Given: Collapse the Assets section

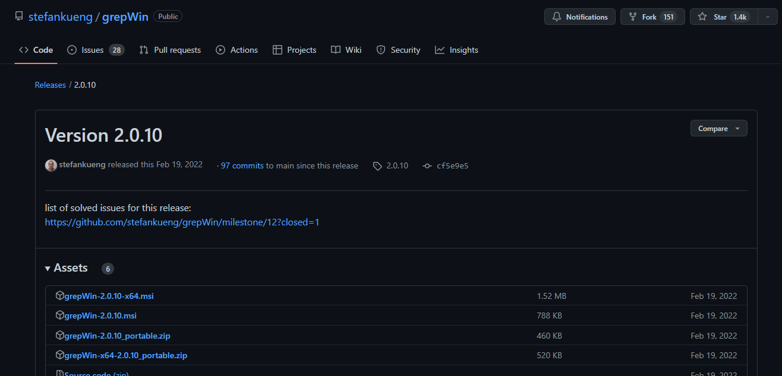Looking at the screenshot, I should 67,268.
